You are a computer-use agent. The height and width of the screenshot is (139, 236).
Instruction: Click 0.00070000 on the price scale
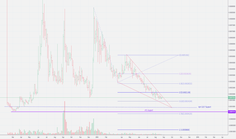pos(232,31)
